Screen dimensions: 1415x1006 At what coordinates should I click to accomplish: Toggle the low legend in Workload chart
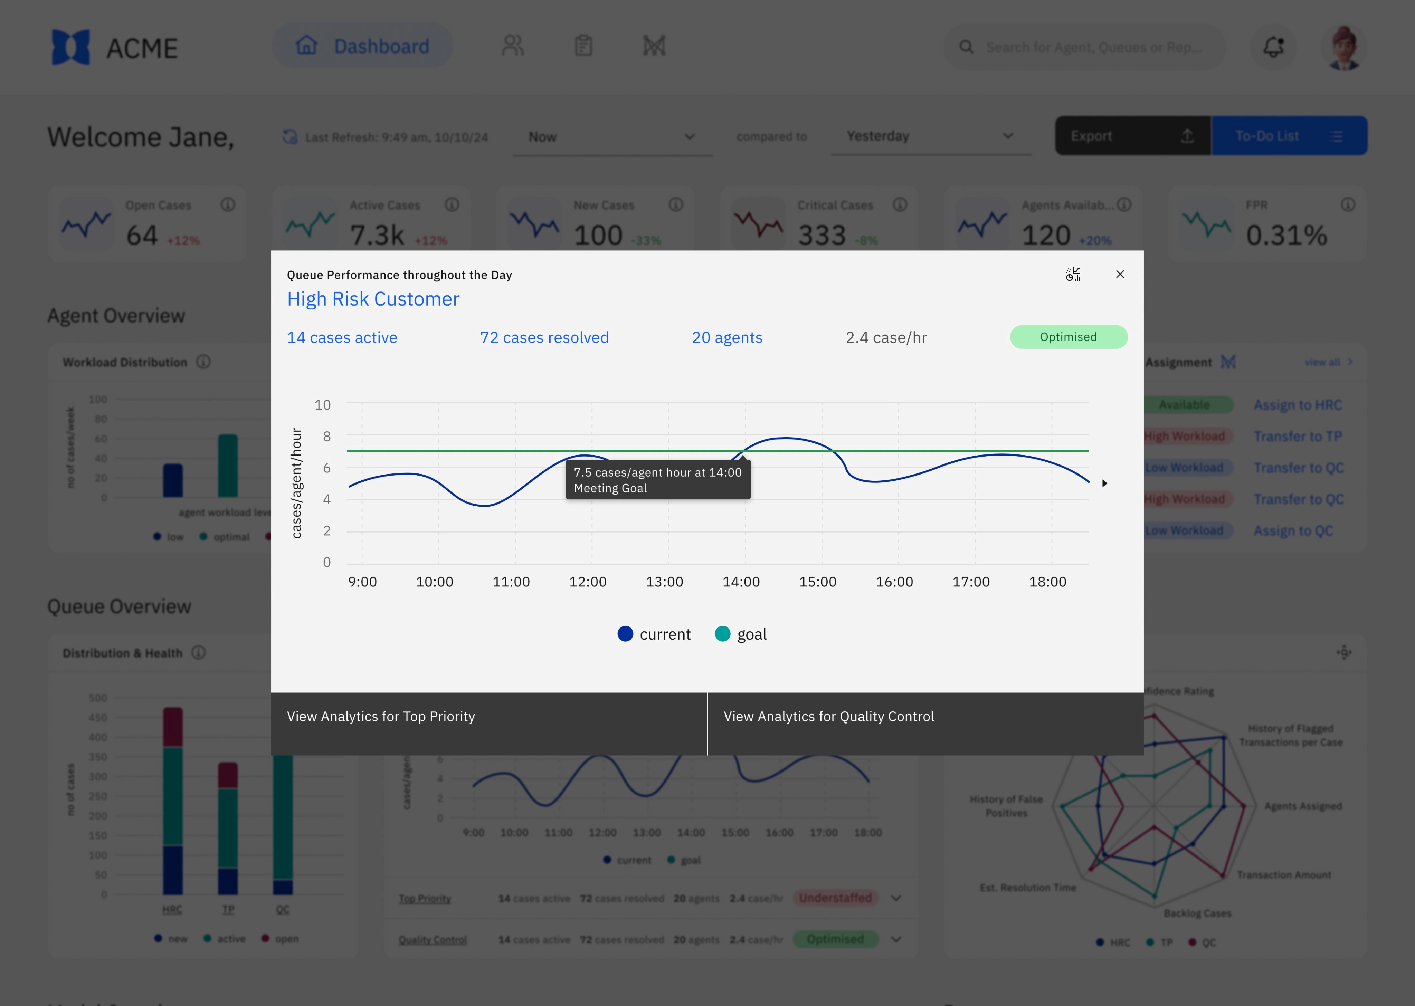click(169, 537)
